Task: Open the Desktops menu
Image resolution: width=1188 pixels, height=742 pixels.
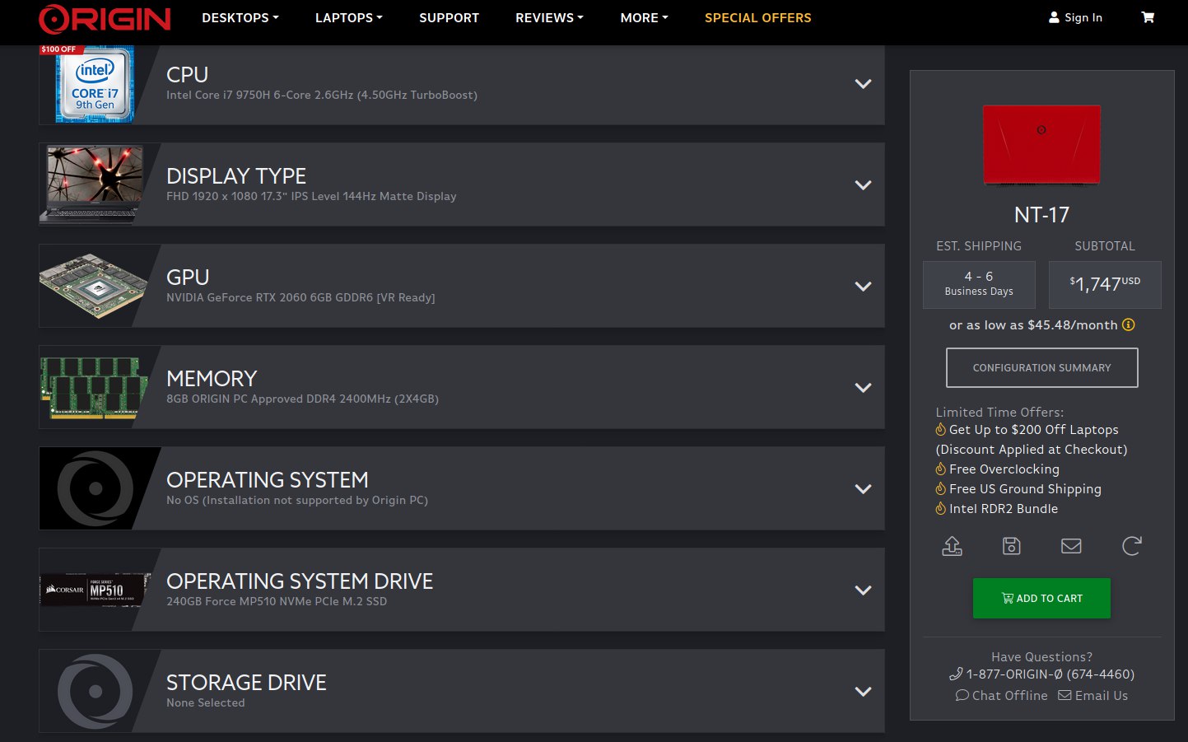Action: pyautogui.click(x=240, y=17)
